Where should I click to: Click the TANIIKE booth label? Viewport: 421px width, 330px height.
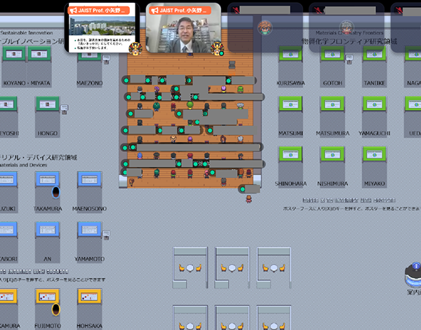[x=374, y=83]
